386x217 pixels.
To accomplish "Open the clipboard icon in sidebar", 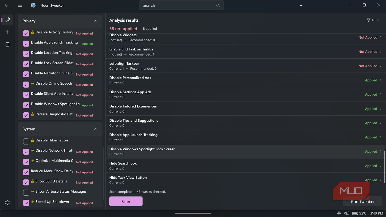I will (x=7, y=44).
